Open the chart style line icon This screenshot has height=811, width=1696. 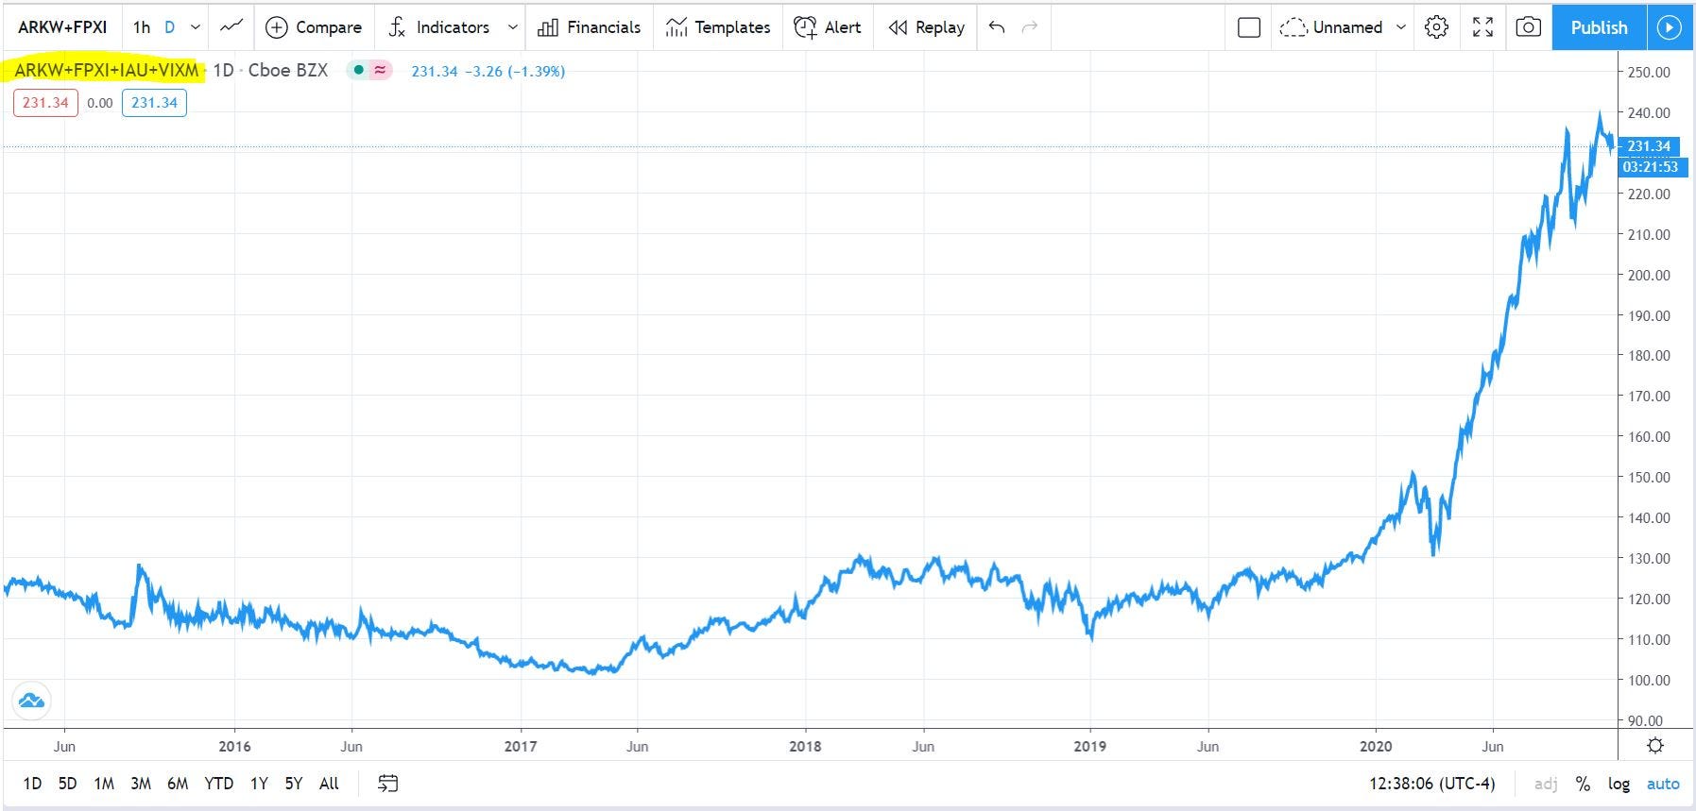(231, 27)
